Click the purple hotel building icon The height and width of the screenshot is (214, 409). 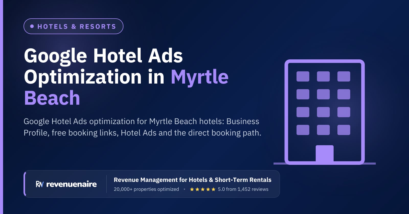point(325,112)
